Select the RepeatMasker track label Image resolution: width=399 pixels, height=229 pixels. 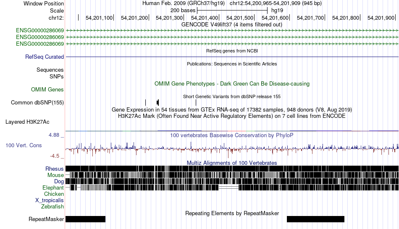(46, 219)
